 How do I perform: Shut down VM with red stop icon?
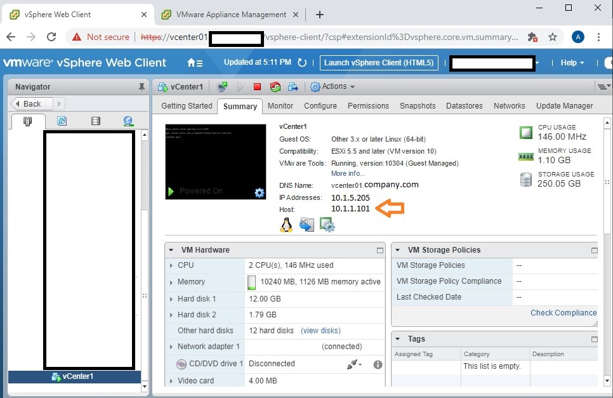[x=257, y=87]
